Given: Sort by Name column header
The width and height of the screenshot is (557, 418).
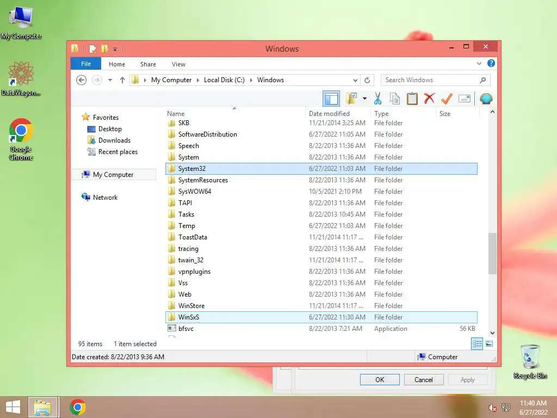Looking at the screenshot, I should tap(234, 113).
